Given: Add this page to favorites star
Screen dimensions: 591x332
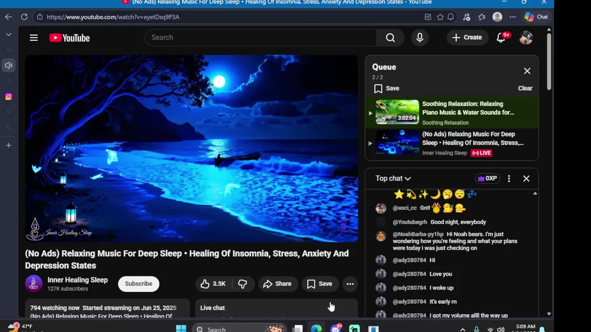Looking at the screenshot, I should 440,17.
